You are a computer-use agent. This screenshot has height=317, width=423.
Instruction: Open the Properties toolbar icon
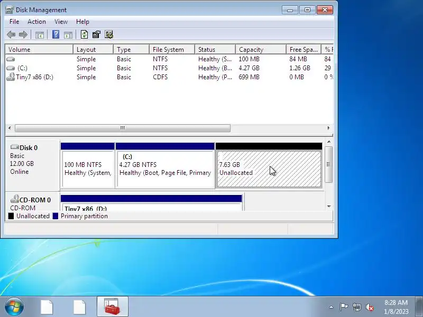point(96,34)
